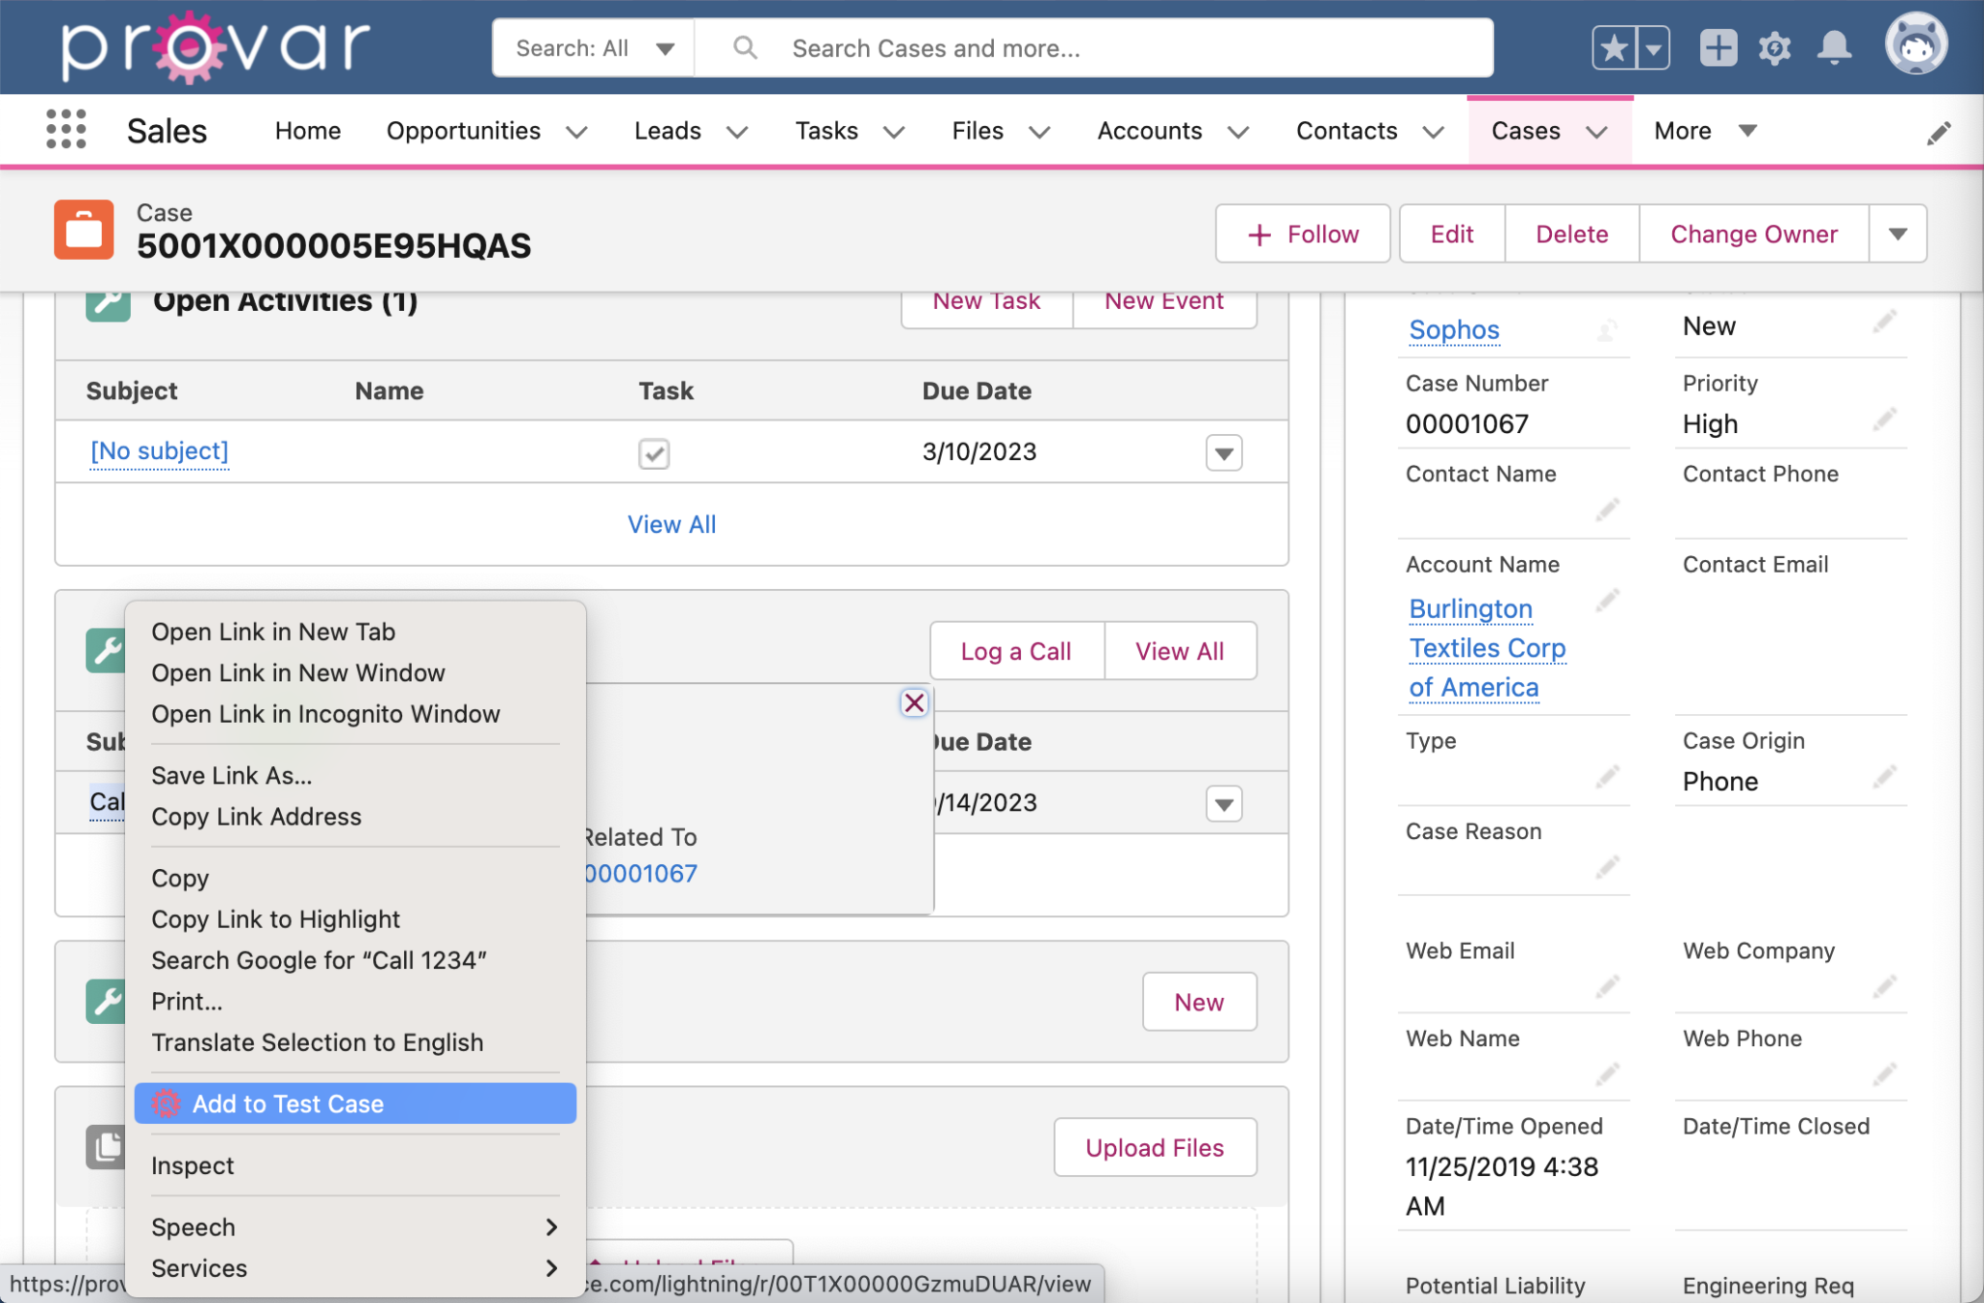This screenshot has width=1984, height=1303.
Task: Open row actions for the 3/10/2023 task
Action: click(1223, 452)
